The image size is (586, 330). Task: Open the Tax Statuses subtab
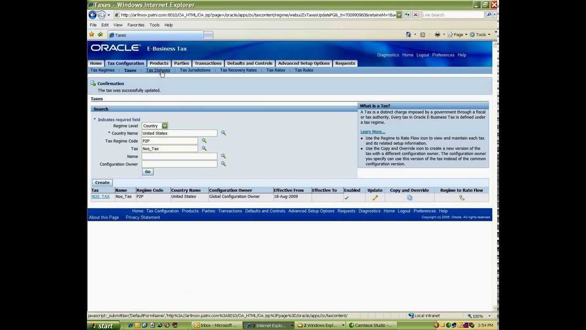point(158,70)
